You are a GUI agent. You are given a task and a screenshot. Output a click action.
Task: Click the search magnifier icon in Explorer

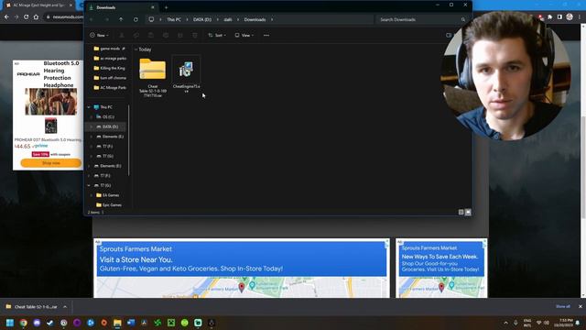[463, 19]
